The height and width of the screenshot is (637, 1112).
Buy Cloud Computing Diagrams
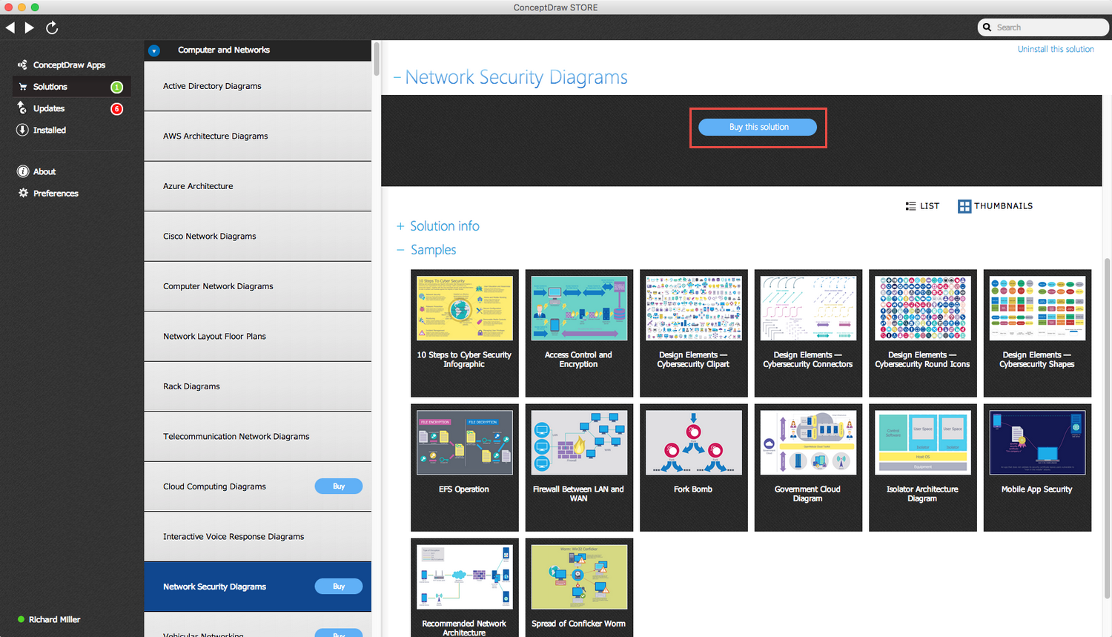click(x=339, y=486)
